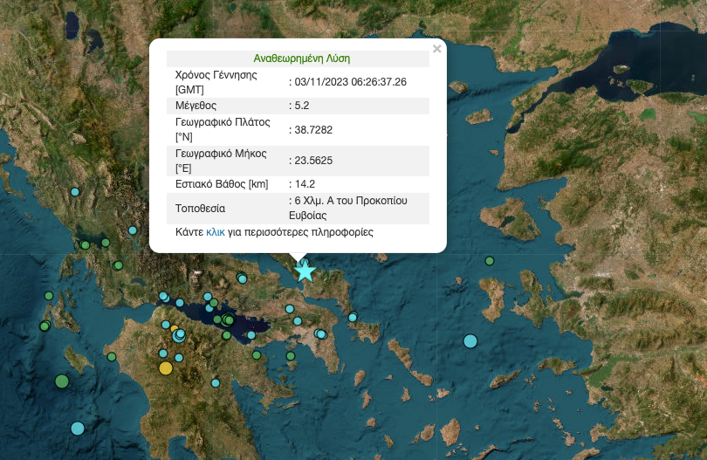
Task: Click the 'Αναθεωρημένη Λύση' heading
Action: coord(302,58)
